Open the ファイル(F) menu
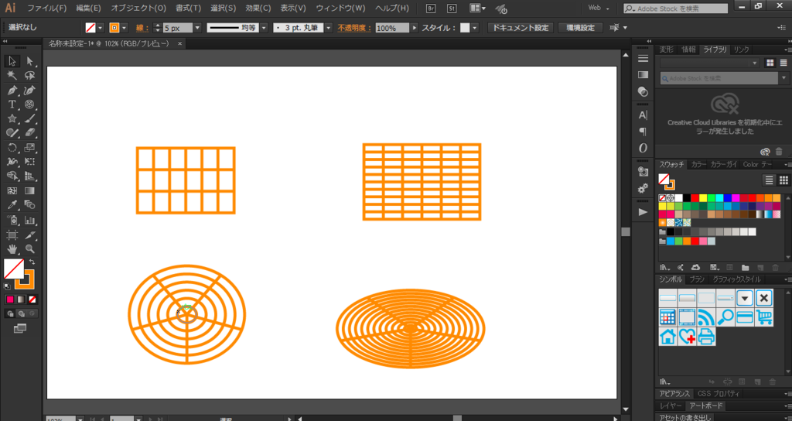 [x=46, y=8]
